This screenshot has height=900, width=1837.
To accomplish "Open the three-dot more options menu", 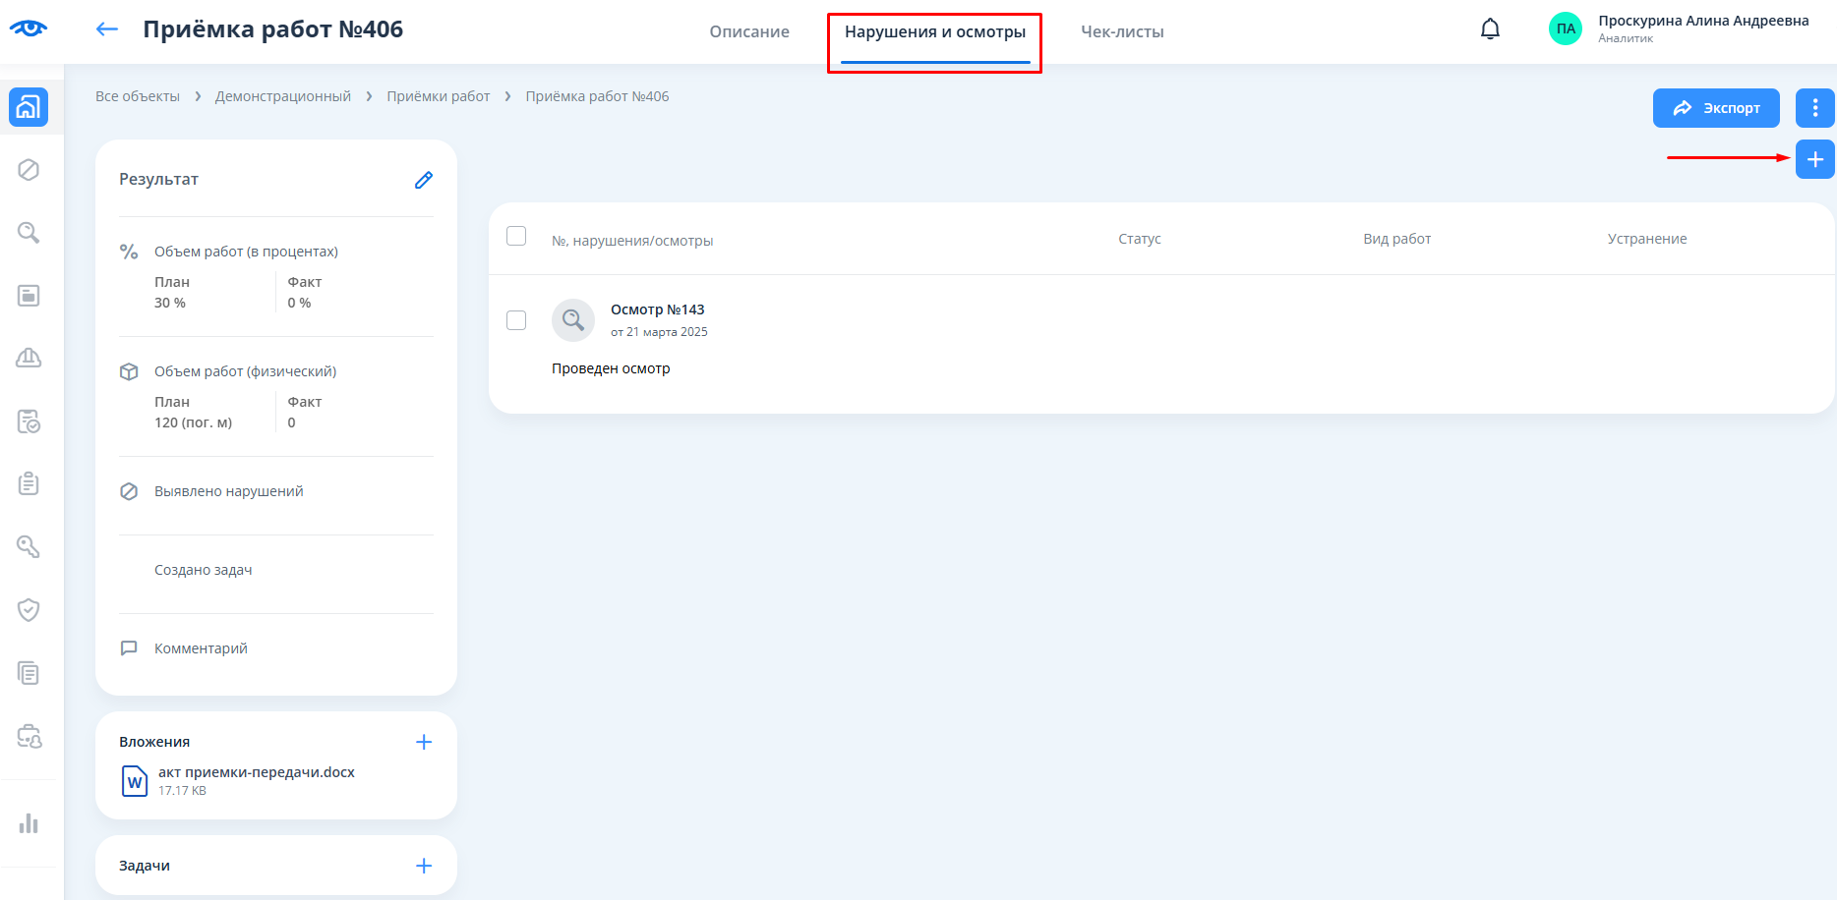I will pos(1814,108).
